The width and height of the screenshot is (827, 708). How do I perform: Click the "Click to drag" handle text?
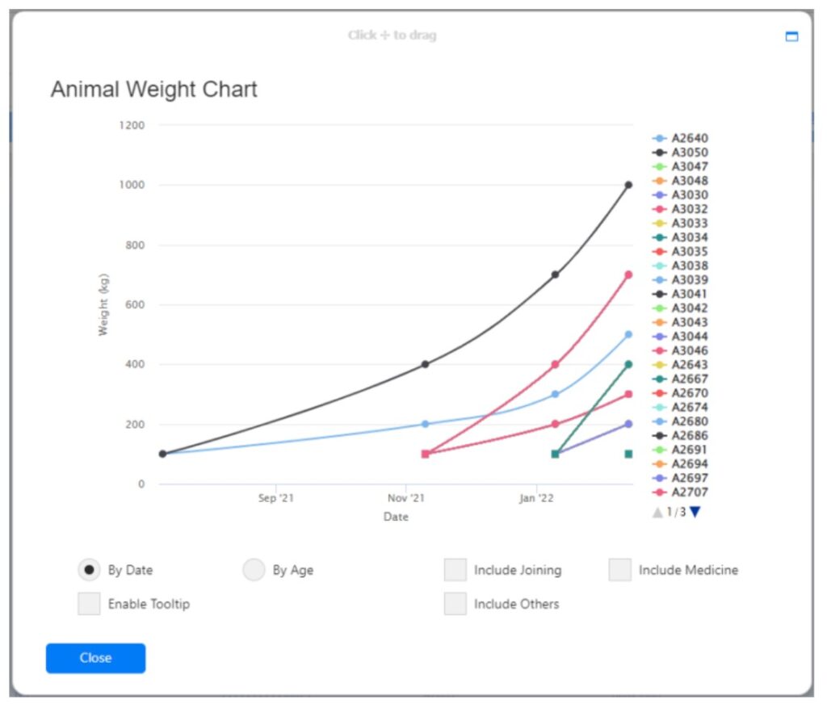tap(392, 36)
